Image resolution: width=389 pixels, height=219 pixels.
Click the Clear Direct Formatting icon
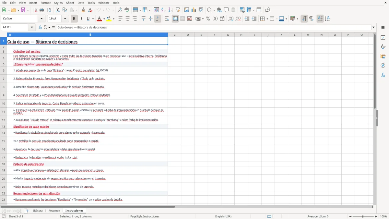90,10
